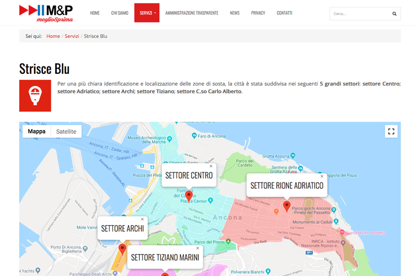Click the Ancona city label on map
The image size is (417, 276).
pos(228,217)
